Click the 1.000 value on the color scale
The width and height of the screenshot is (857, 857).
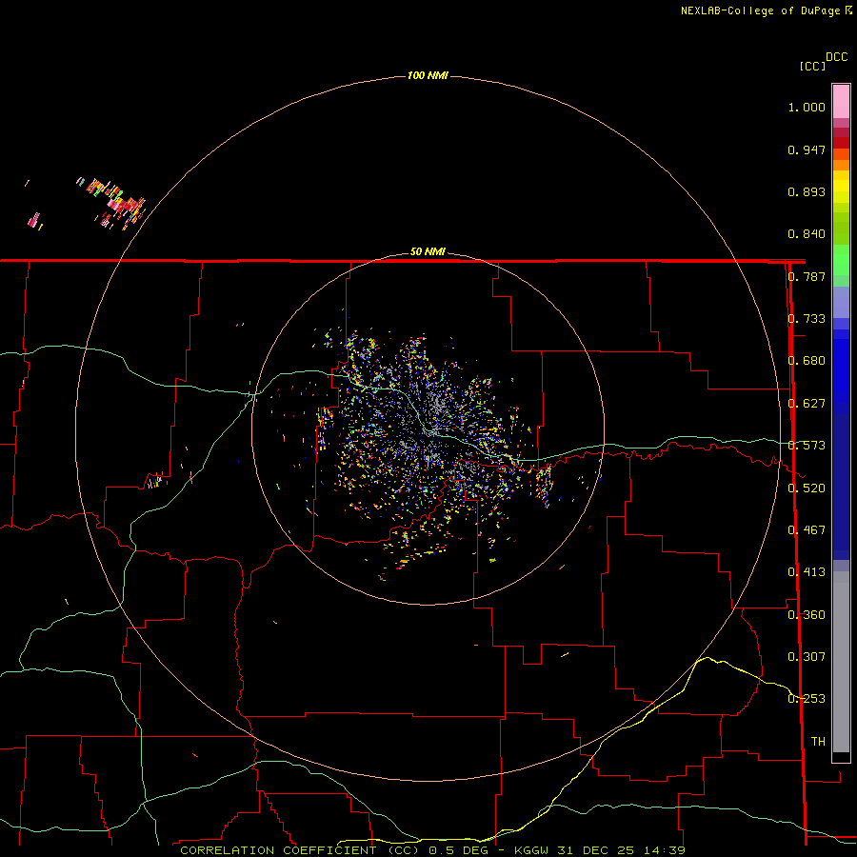tap(807, 107)
